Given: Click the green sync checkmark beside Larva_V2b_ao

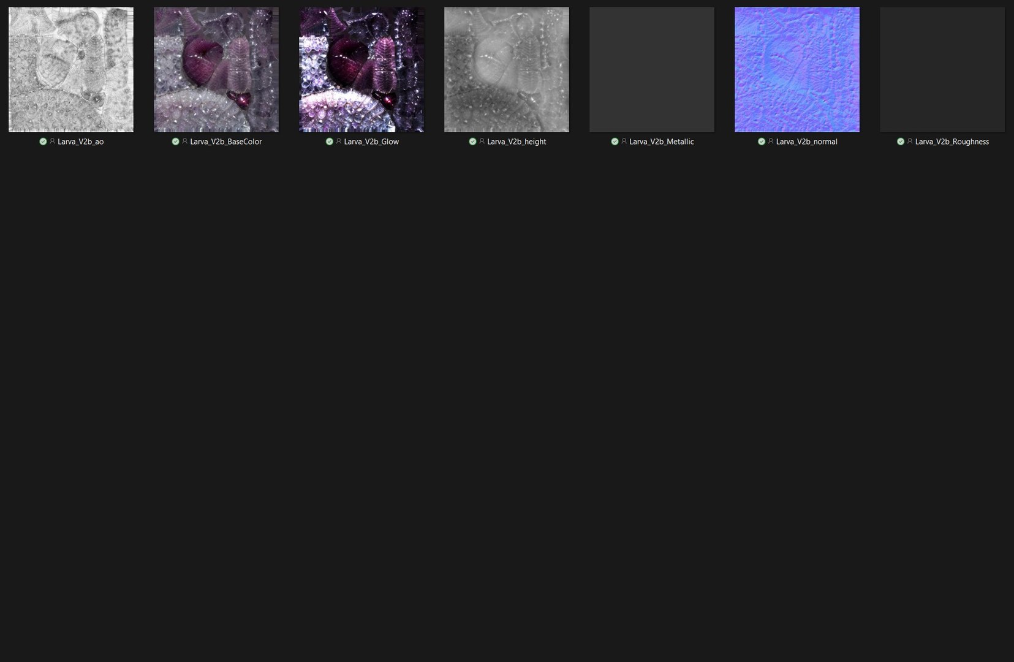Looking at the screenshot, I should click(43, 142).
